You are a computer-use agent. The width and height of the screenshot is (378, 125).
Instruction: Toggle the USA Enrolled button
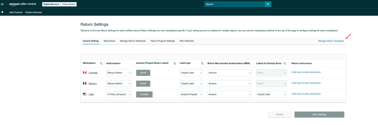[x=144, y=94]
